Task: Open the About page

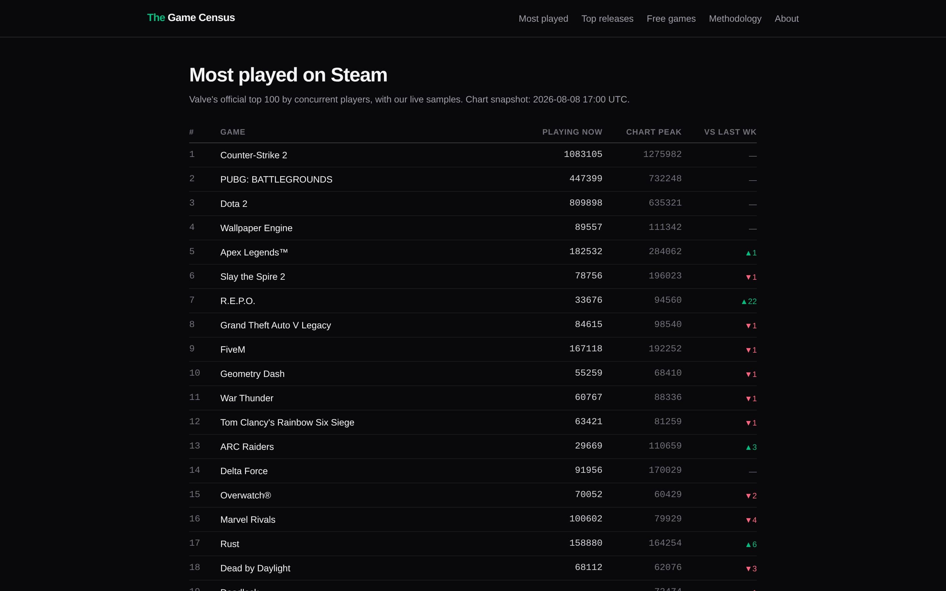Action: click(x=786, y=19)
